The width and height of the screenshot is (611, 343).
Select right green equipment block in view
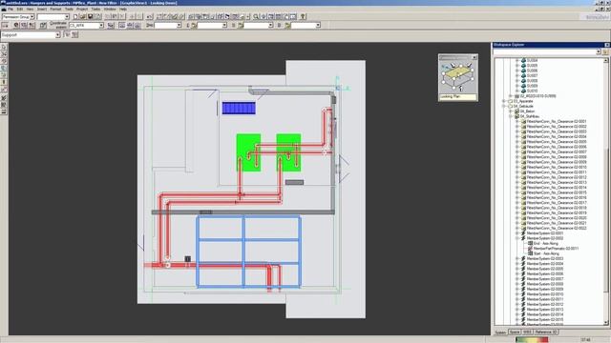[x=288, y=152]
